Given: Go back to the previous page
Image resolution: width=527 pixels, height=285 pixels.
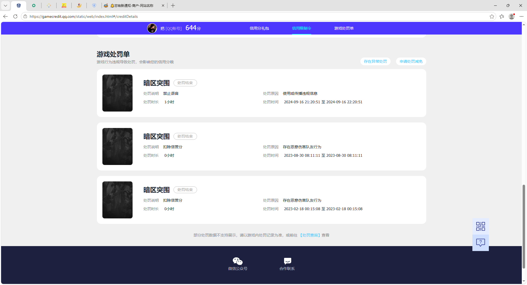Looking at the screenshot, I should tap(5, 16).
